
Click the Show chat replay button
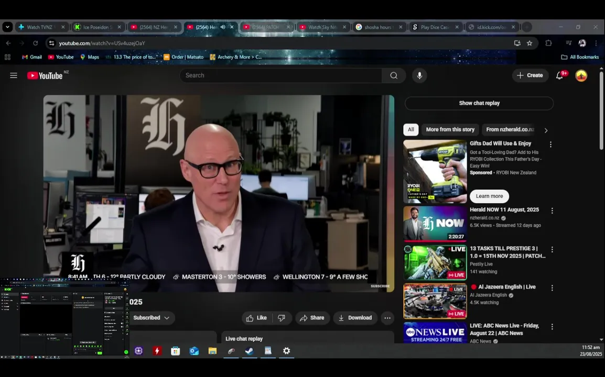479,103
